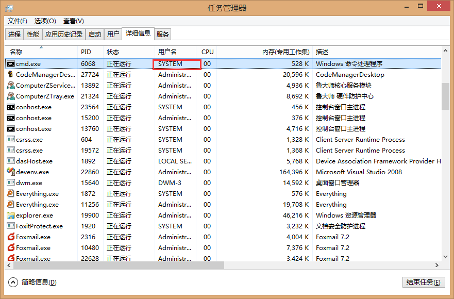Click description Device Association Framework Provider
The height and width of the screenshot is (299, 454).
point(378,161)
